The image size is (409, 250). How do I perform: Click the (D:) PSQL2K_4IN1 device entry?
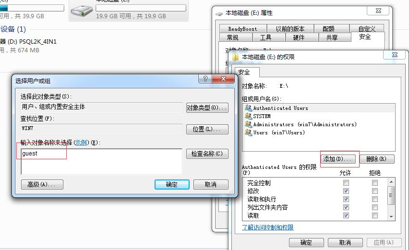(28, 46)
